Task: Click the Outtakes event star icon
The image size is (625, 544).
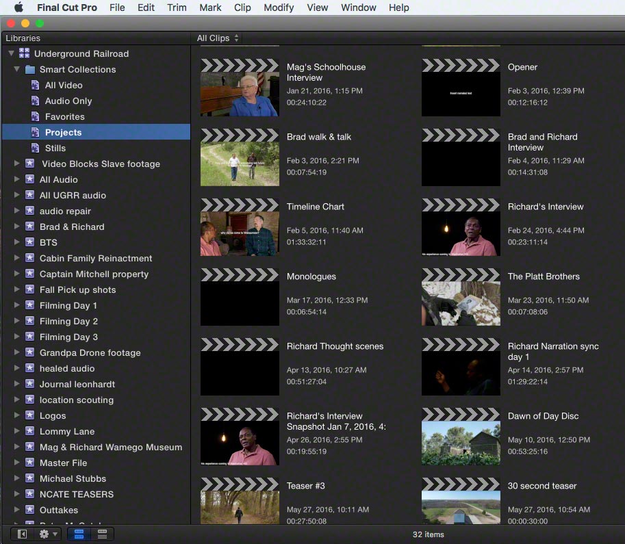Action: (x=30, y=510)
